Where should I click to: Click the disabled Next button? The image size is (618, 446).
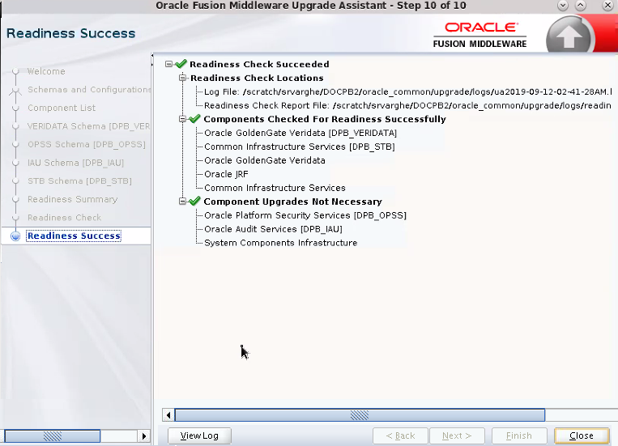coord(457,435)
